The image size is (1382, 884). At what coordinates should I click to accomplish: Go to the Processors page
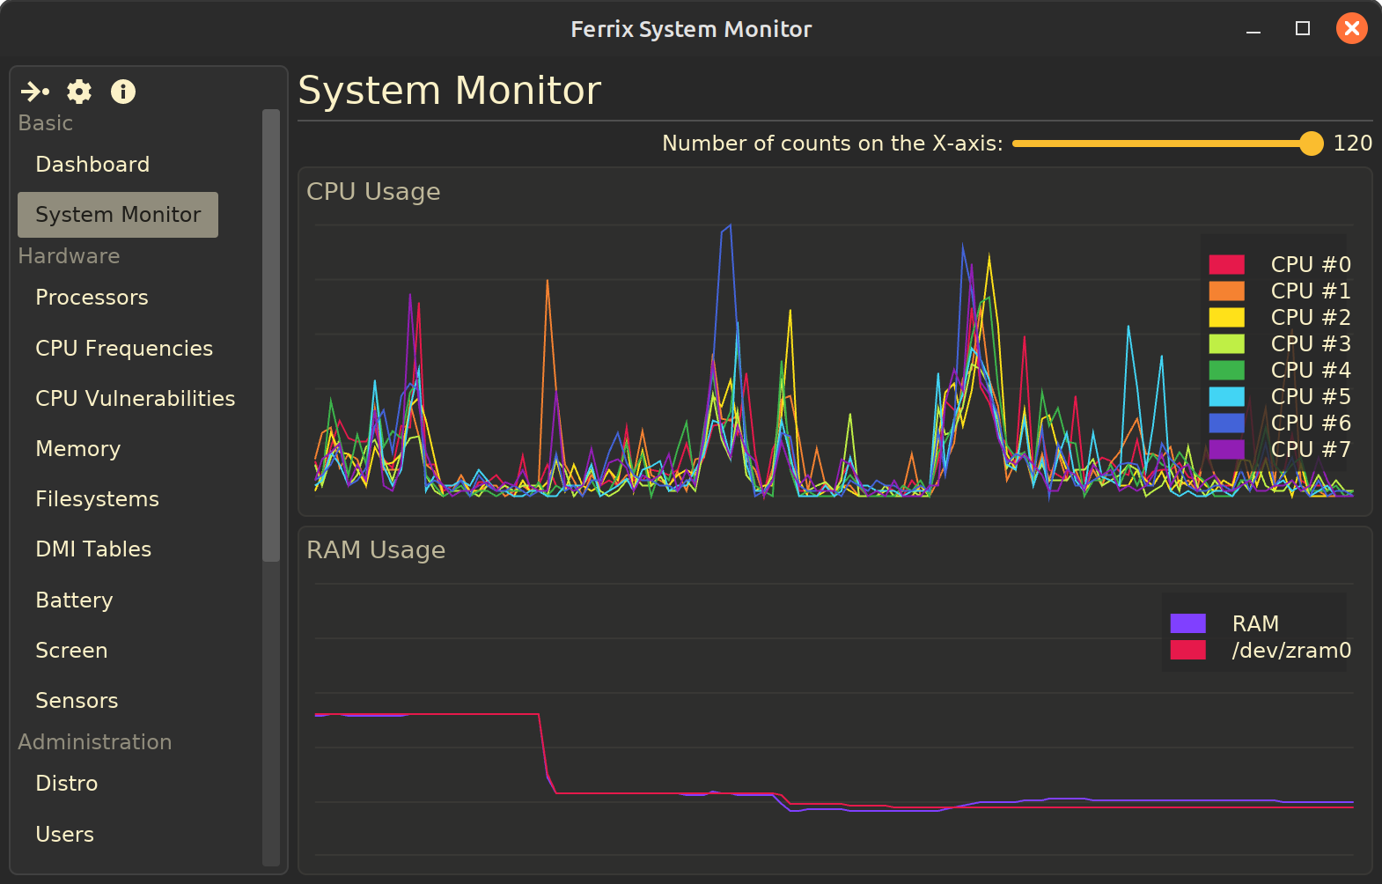click(92, 298)
